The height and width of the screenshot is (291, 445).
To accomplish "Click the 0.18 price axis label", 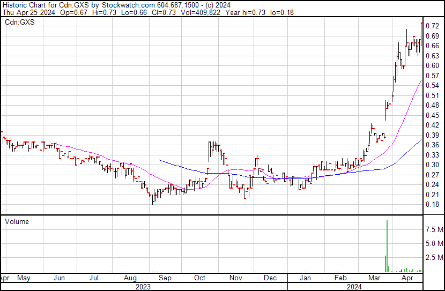I will pyautogui.click(x=432, y=204).
